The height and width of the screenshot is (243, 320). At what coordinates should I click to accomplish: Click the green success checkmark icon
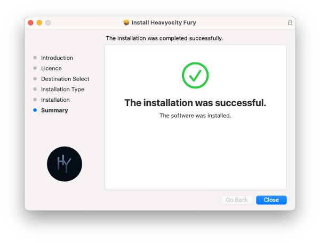click(x=195, y=75)
